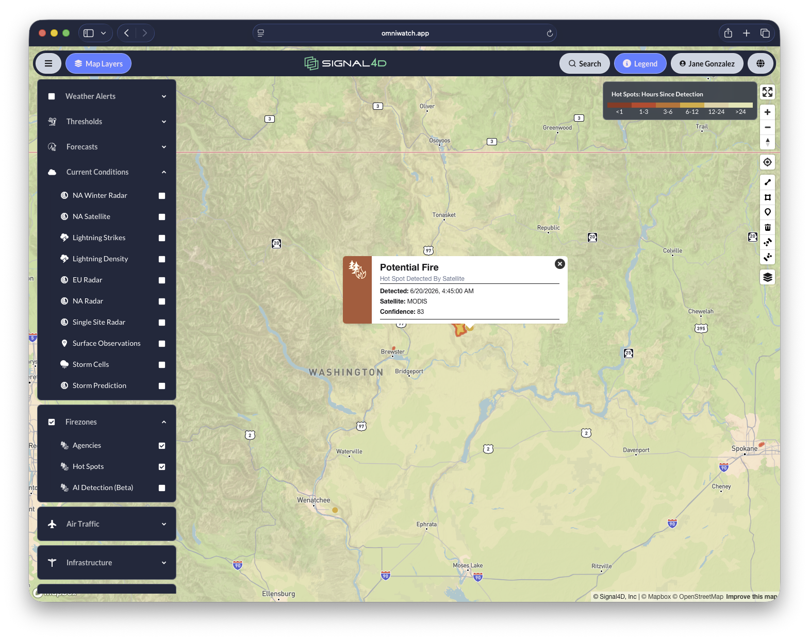Open the browser sidebar dropdown arrow

(x=103, y=33)
